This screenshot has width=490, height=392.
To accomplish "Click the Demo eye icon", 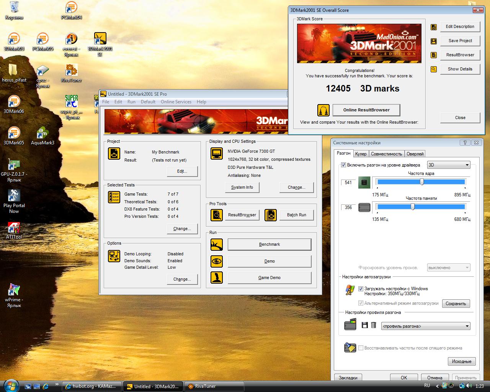I will coord(217,261).
